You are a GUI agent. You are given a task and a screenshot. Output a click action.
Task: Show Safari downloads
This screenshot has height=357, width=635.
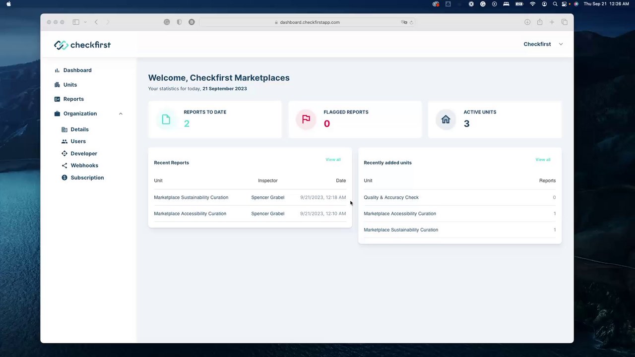pyautogui.click(x=527, y=22)
